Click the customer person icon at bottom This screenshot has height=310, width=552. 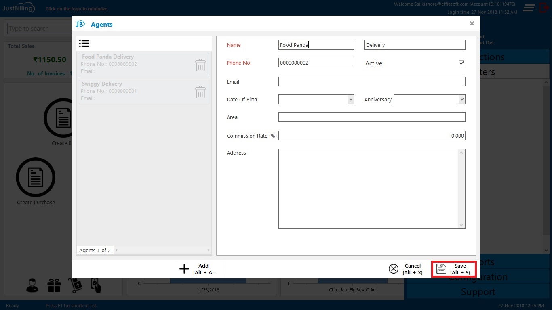coord(32,285)
